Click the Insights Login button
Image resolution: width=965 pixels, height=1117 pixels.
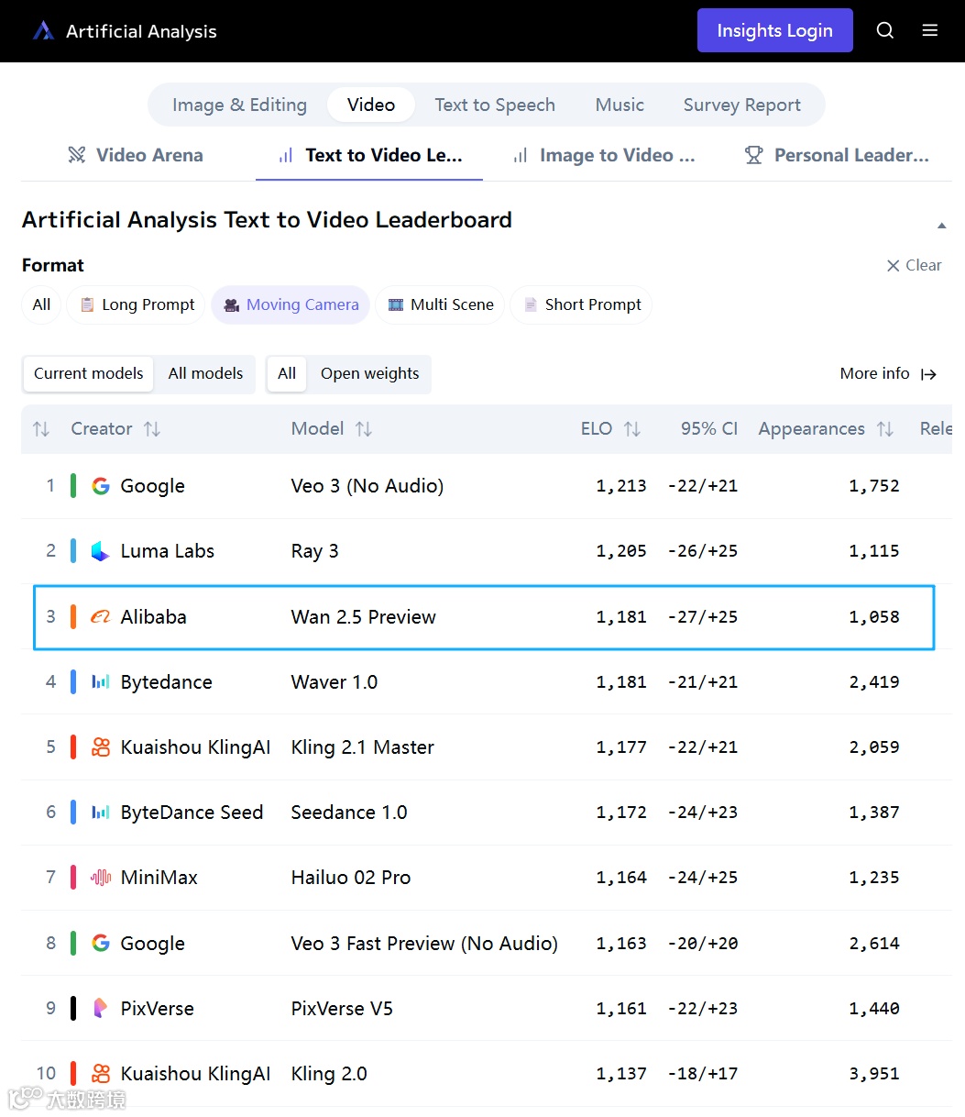coord(774,30)
